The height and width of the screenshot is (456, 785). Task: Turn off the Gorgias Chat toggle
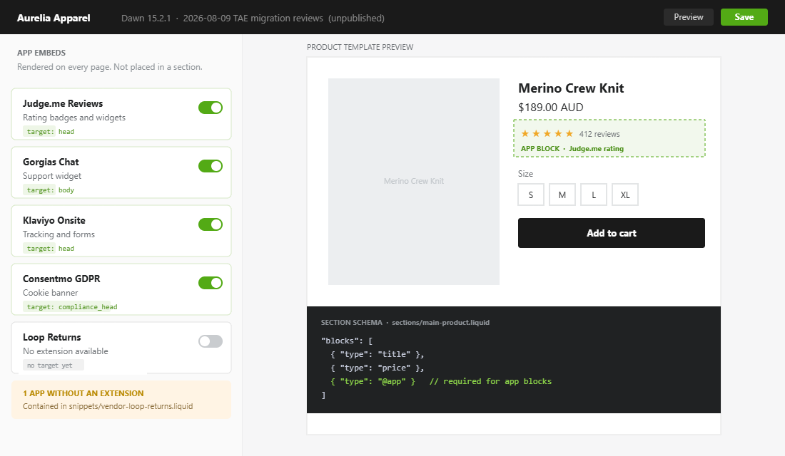[211, 166]
